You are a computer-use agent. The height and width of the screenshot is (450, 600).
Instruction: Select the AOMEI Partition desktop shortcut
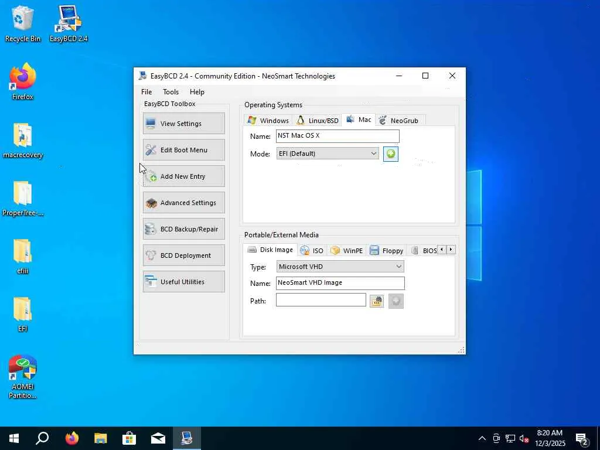point(23,377)
